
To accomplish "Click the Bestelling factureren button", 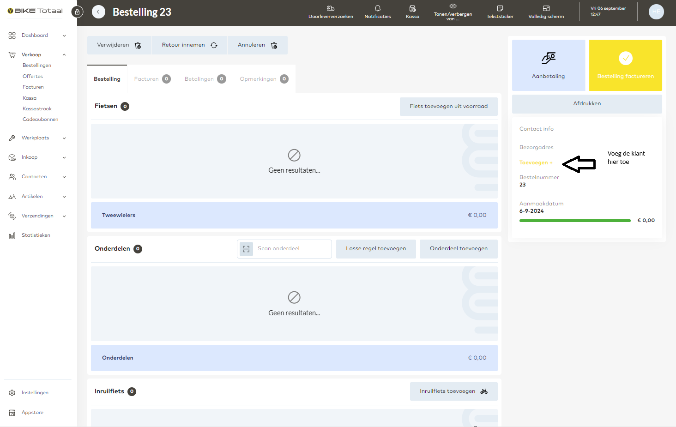I will tap(625, 65).
